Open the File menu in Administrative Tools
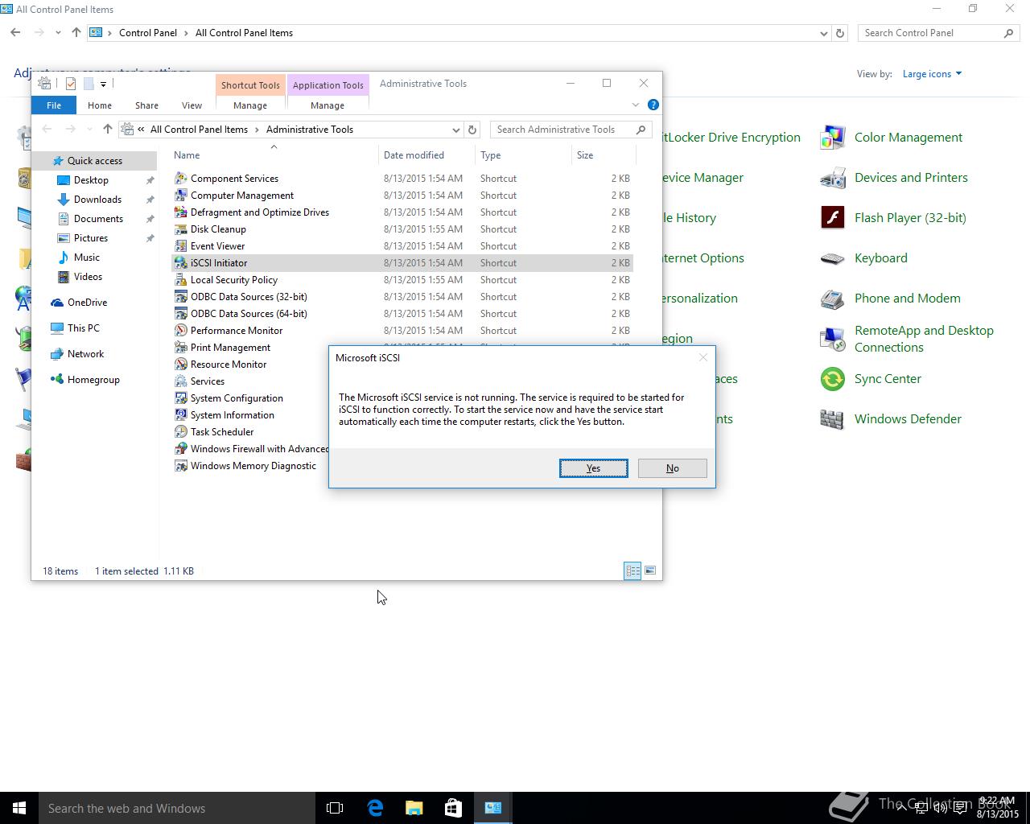The height and width of the screenshot is (824, 1030). click(x=54, y=105)
